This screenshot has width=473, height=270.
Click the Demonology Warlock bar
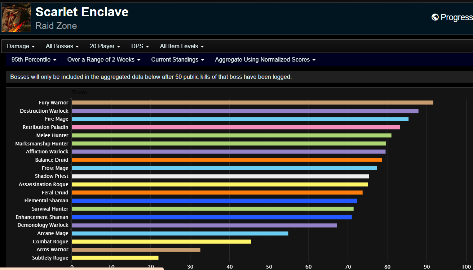[x=204, y=225]
